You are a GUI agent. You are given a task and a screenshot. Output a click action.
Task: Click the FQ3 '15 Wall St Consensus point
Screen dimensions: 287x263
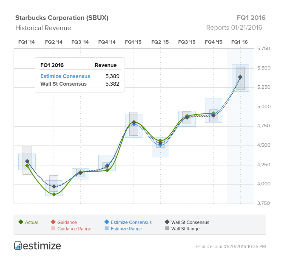[187, 118]
